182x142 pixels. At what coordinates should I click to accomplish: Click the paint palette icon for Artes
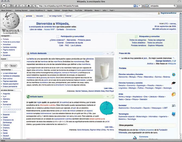point(174,94)
